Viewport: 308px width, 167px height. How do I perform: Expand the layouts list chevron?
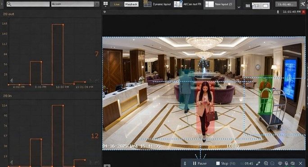239,7
